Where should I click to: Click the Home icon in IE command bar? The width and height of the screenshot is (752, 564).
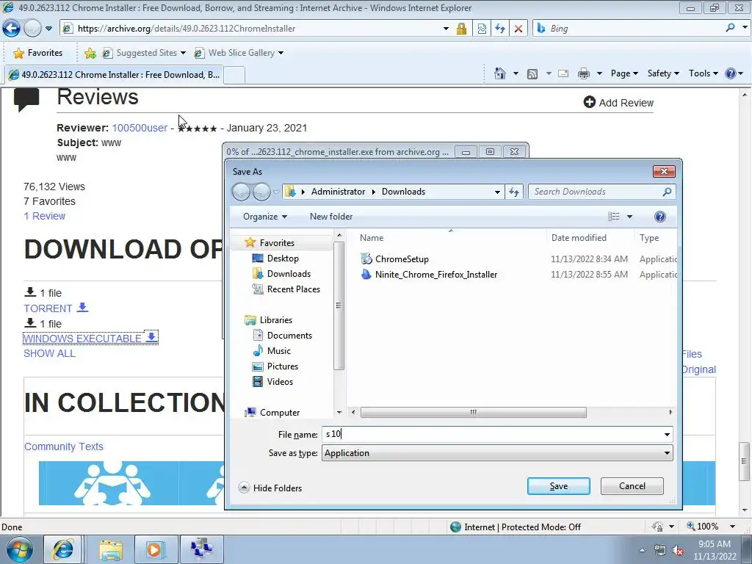499,73
